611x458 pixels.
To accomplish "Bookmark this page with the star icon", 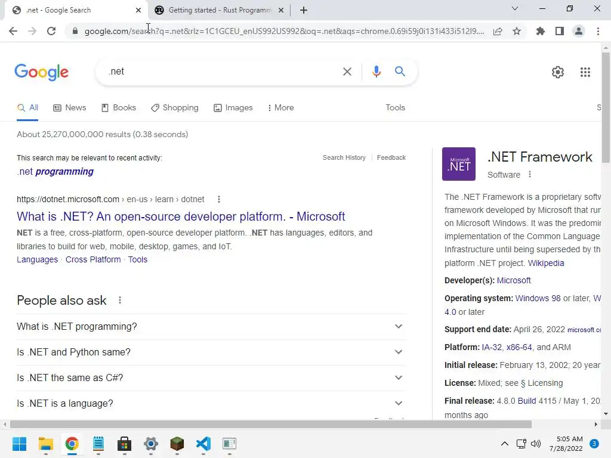I will tap(517, 31).
